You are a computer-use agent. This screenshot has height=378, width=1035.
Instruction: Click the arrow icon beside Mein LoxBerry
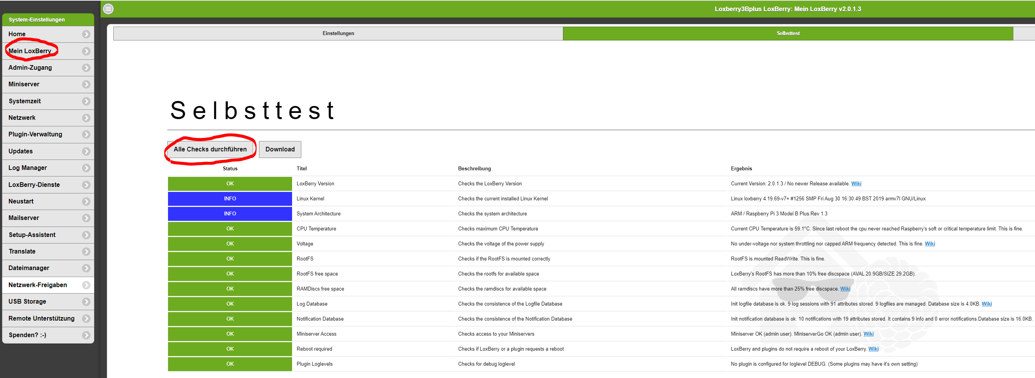pyautogui.click(x=86, y=51)
